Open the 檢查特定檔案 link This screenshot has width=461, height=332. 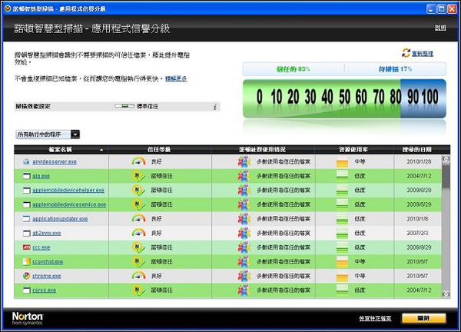pos(375,318)
